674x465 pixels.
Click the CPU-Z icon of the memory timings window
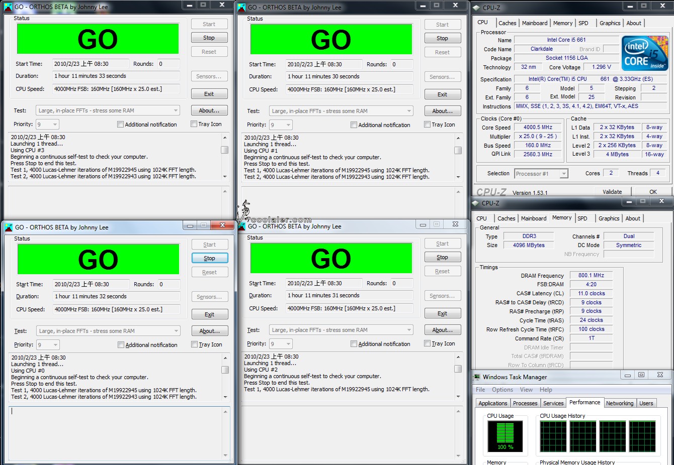pos(476,203)
